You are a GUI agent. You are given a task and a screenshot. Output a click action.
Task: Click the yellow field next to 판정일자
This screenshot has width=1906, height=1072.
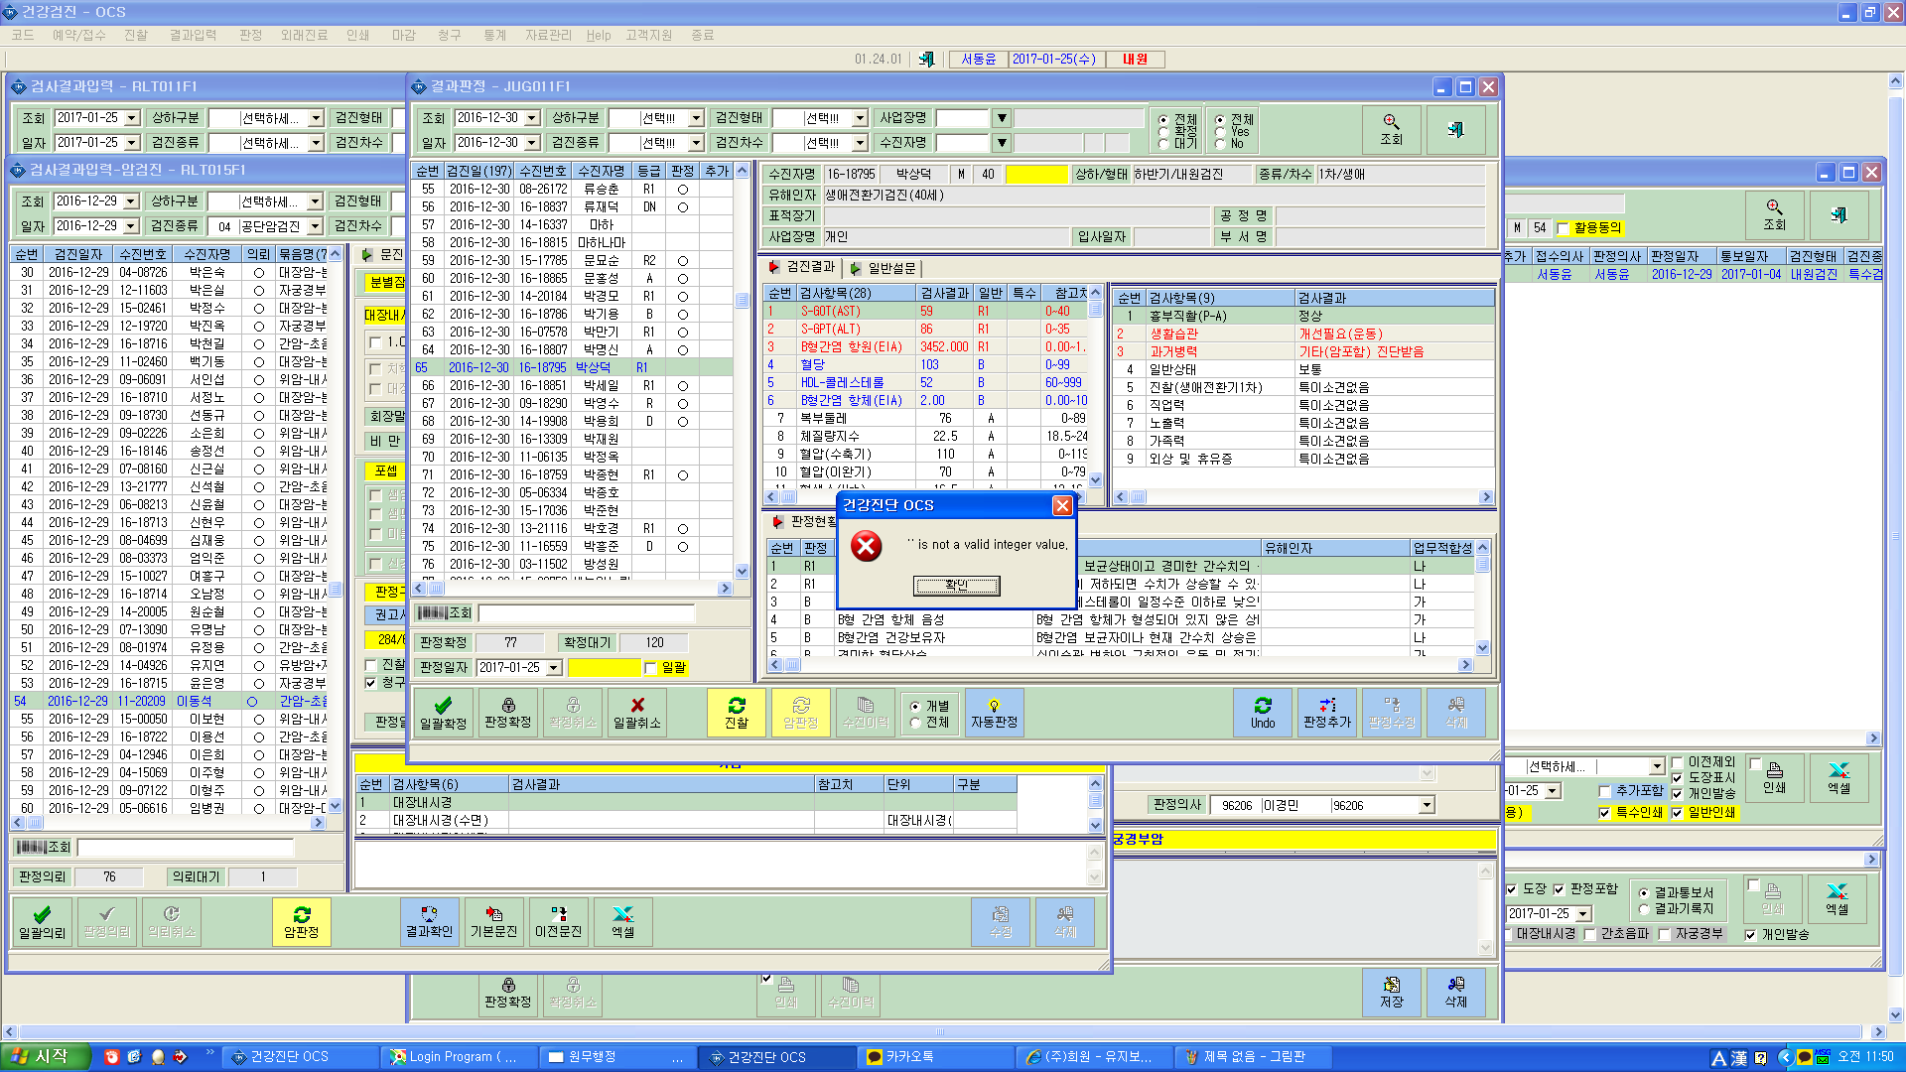click(604, 668)
